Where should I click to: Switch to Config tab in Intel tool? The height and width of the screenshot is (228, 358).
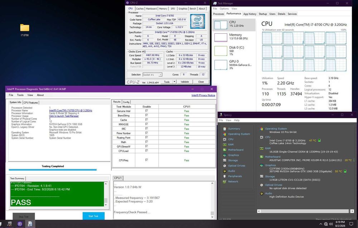[126, 102]
